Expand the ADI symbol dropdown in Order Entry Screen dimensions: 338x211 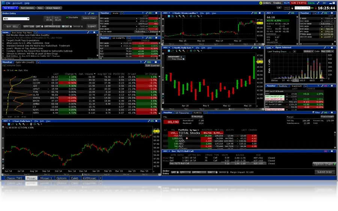[27, 18]
